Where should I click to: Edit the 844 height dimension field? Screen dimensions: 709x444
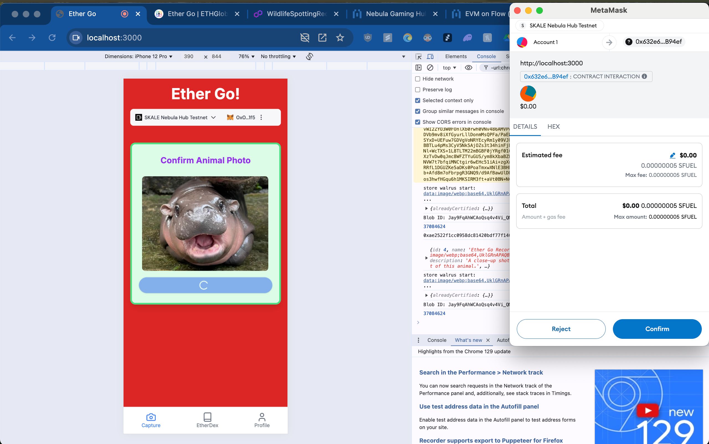coord(217,56)
